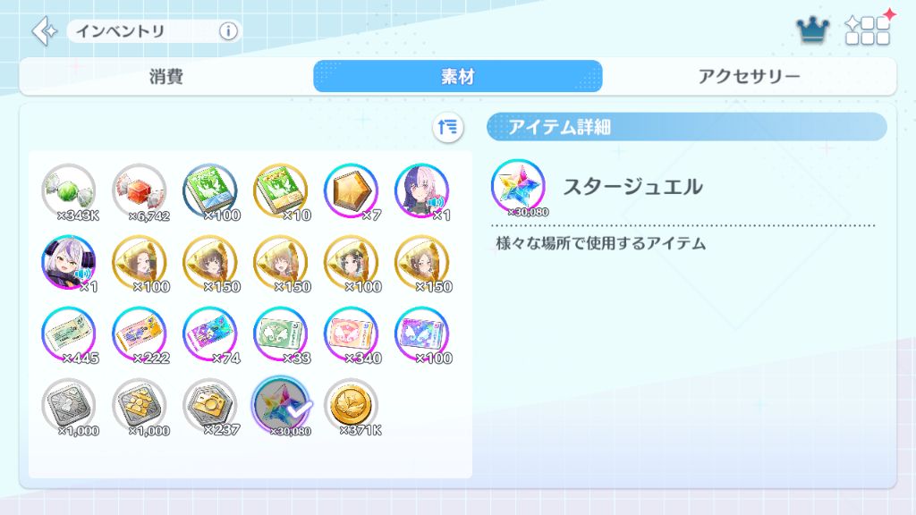Select the red candy item x6,742
Image resolution: width=916 pixels, height=515 pixels.
point(140,191)
